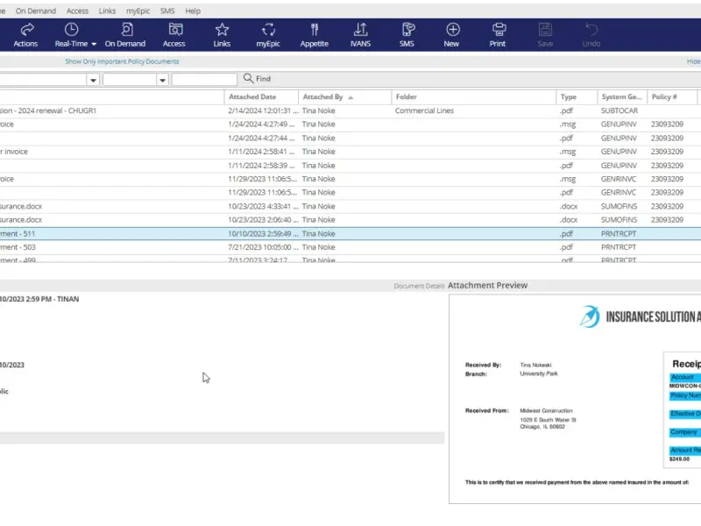Click the Print toolbar icon
This screenshot has width=701, height=526.
click(499, 30)
